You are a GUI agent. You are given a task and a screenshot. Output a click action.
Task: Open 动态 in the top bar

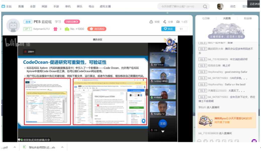[233, 7]
